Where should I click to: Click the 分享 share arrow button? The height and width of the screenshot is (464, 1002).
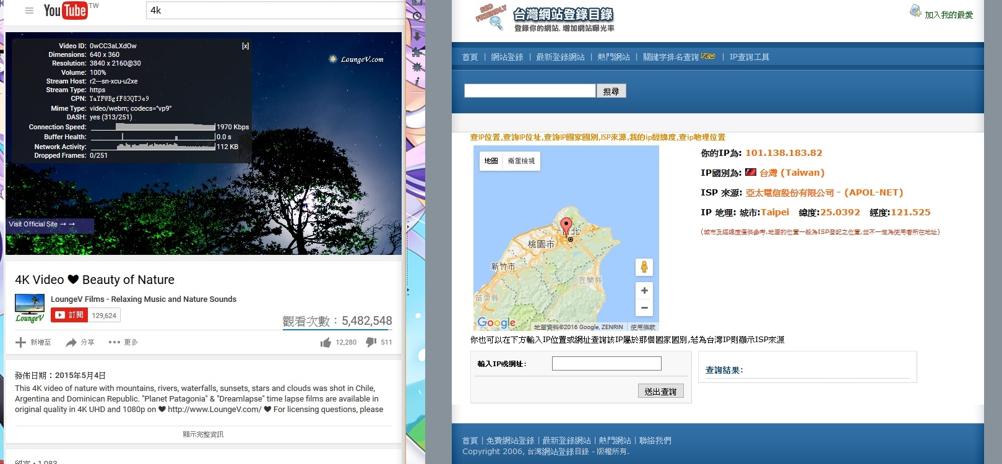(80, 342)
